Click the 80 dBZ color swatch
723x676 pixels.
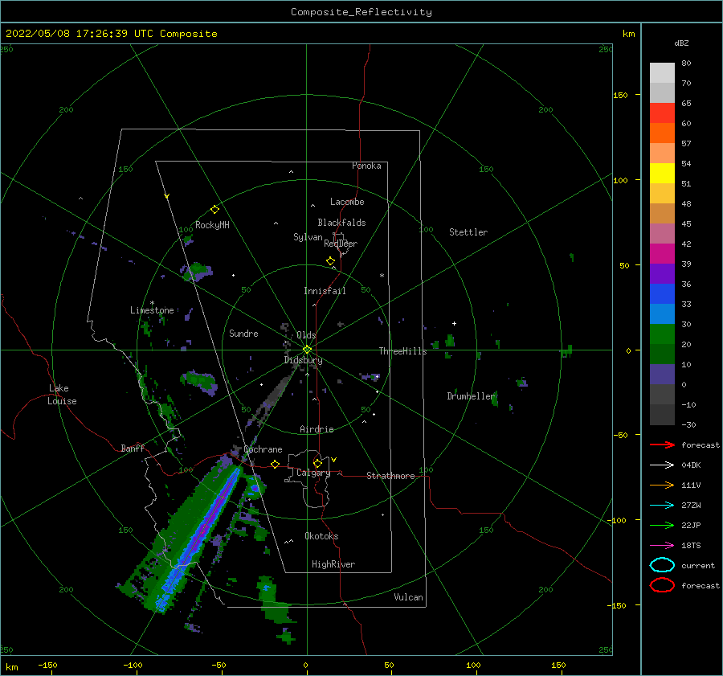pyautogui.click(x=662, y=73)
